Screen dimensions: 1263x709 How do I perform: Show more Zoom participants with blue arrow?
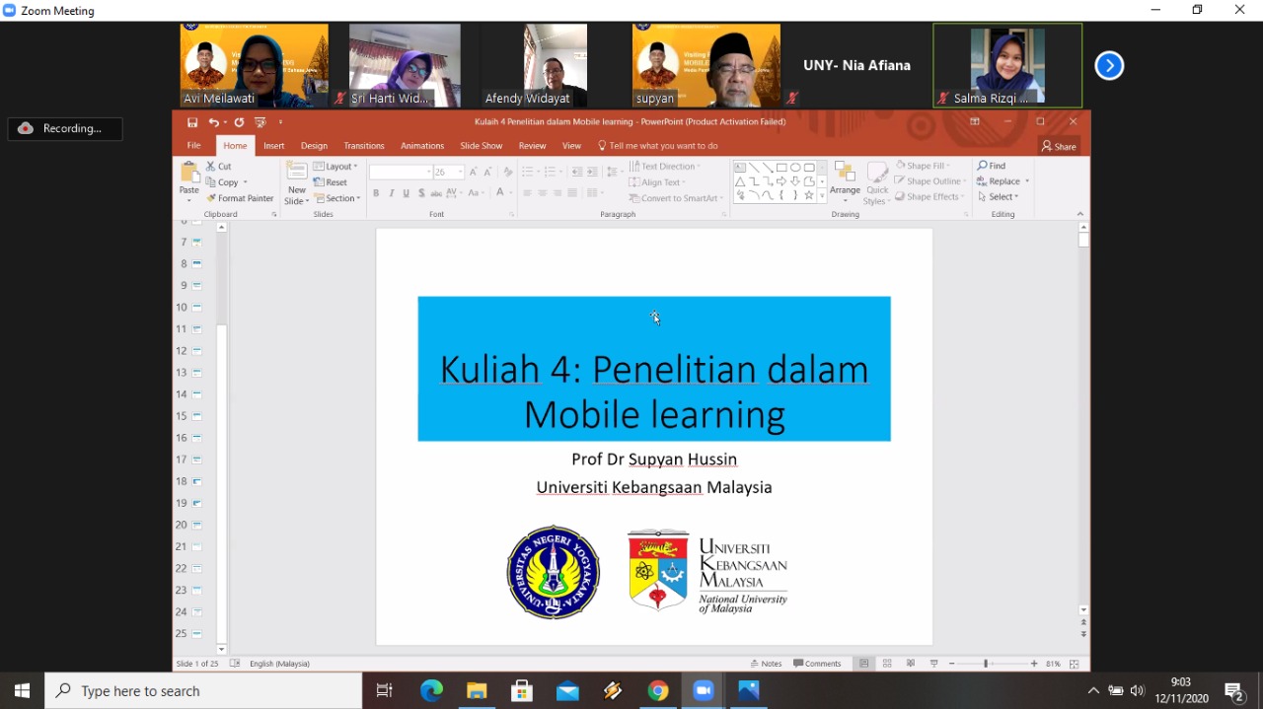tap(1109, 66)
